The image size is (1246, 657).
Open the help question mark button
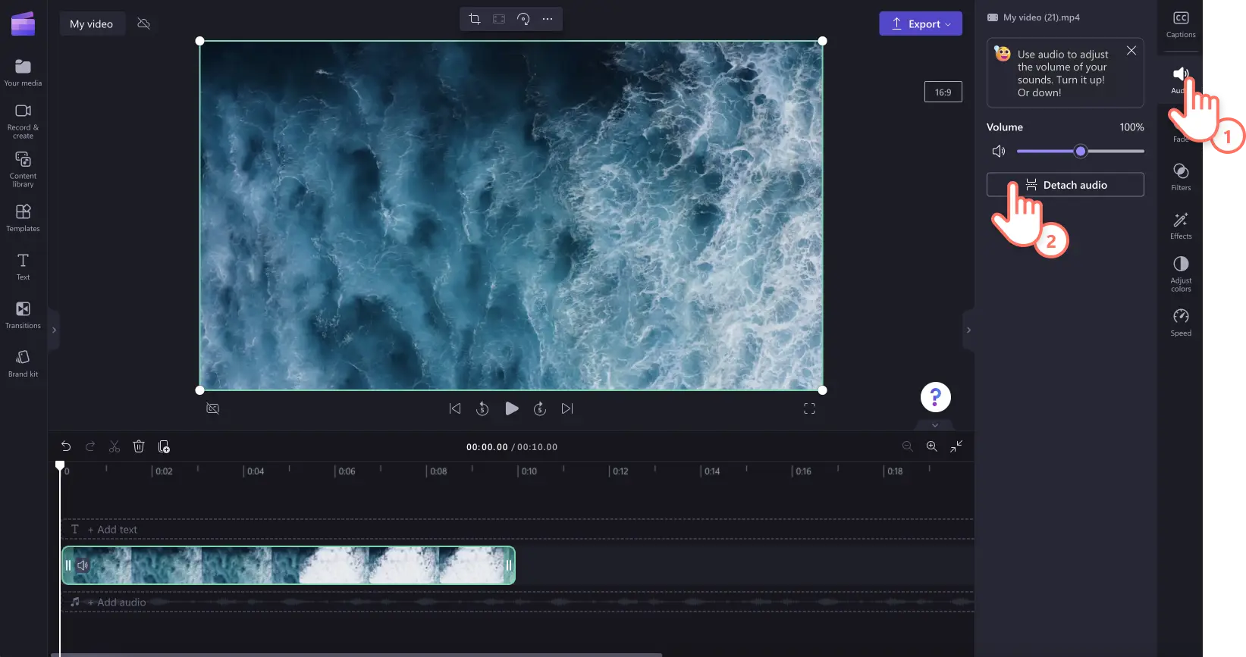[x=936, y=397]
